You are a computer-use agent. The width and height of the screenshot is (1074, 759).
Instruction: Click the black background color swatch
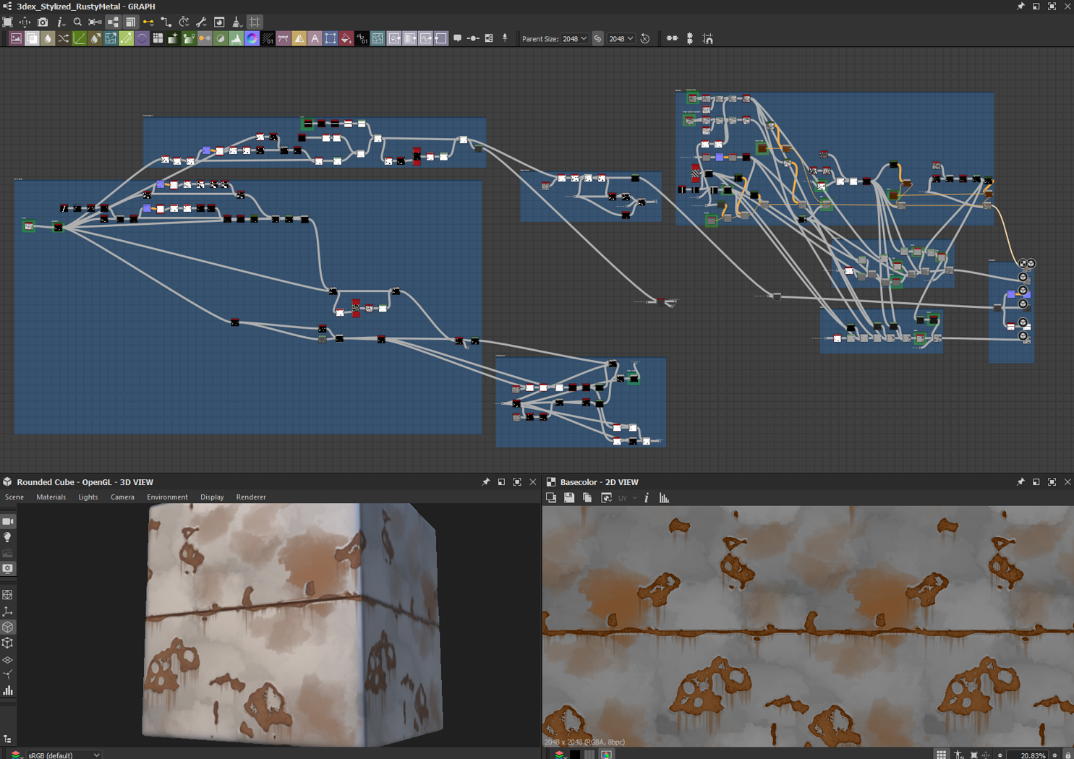575,755
